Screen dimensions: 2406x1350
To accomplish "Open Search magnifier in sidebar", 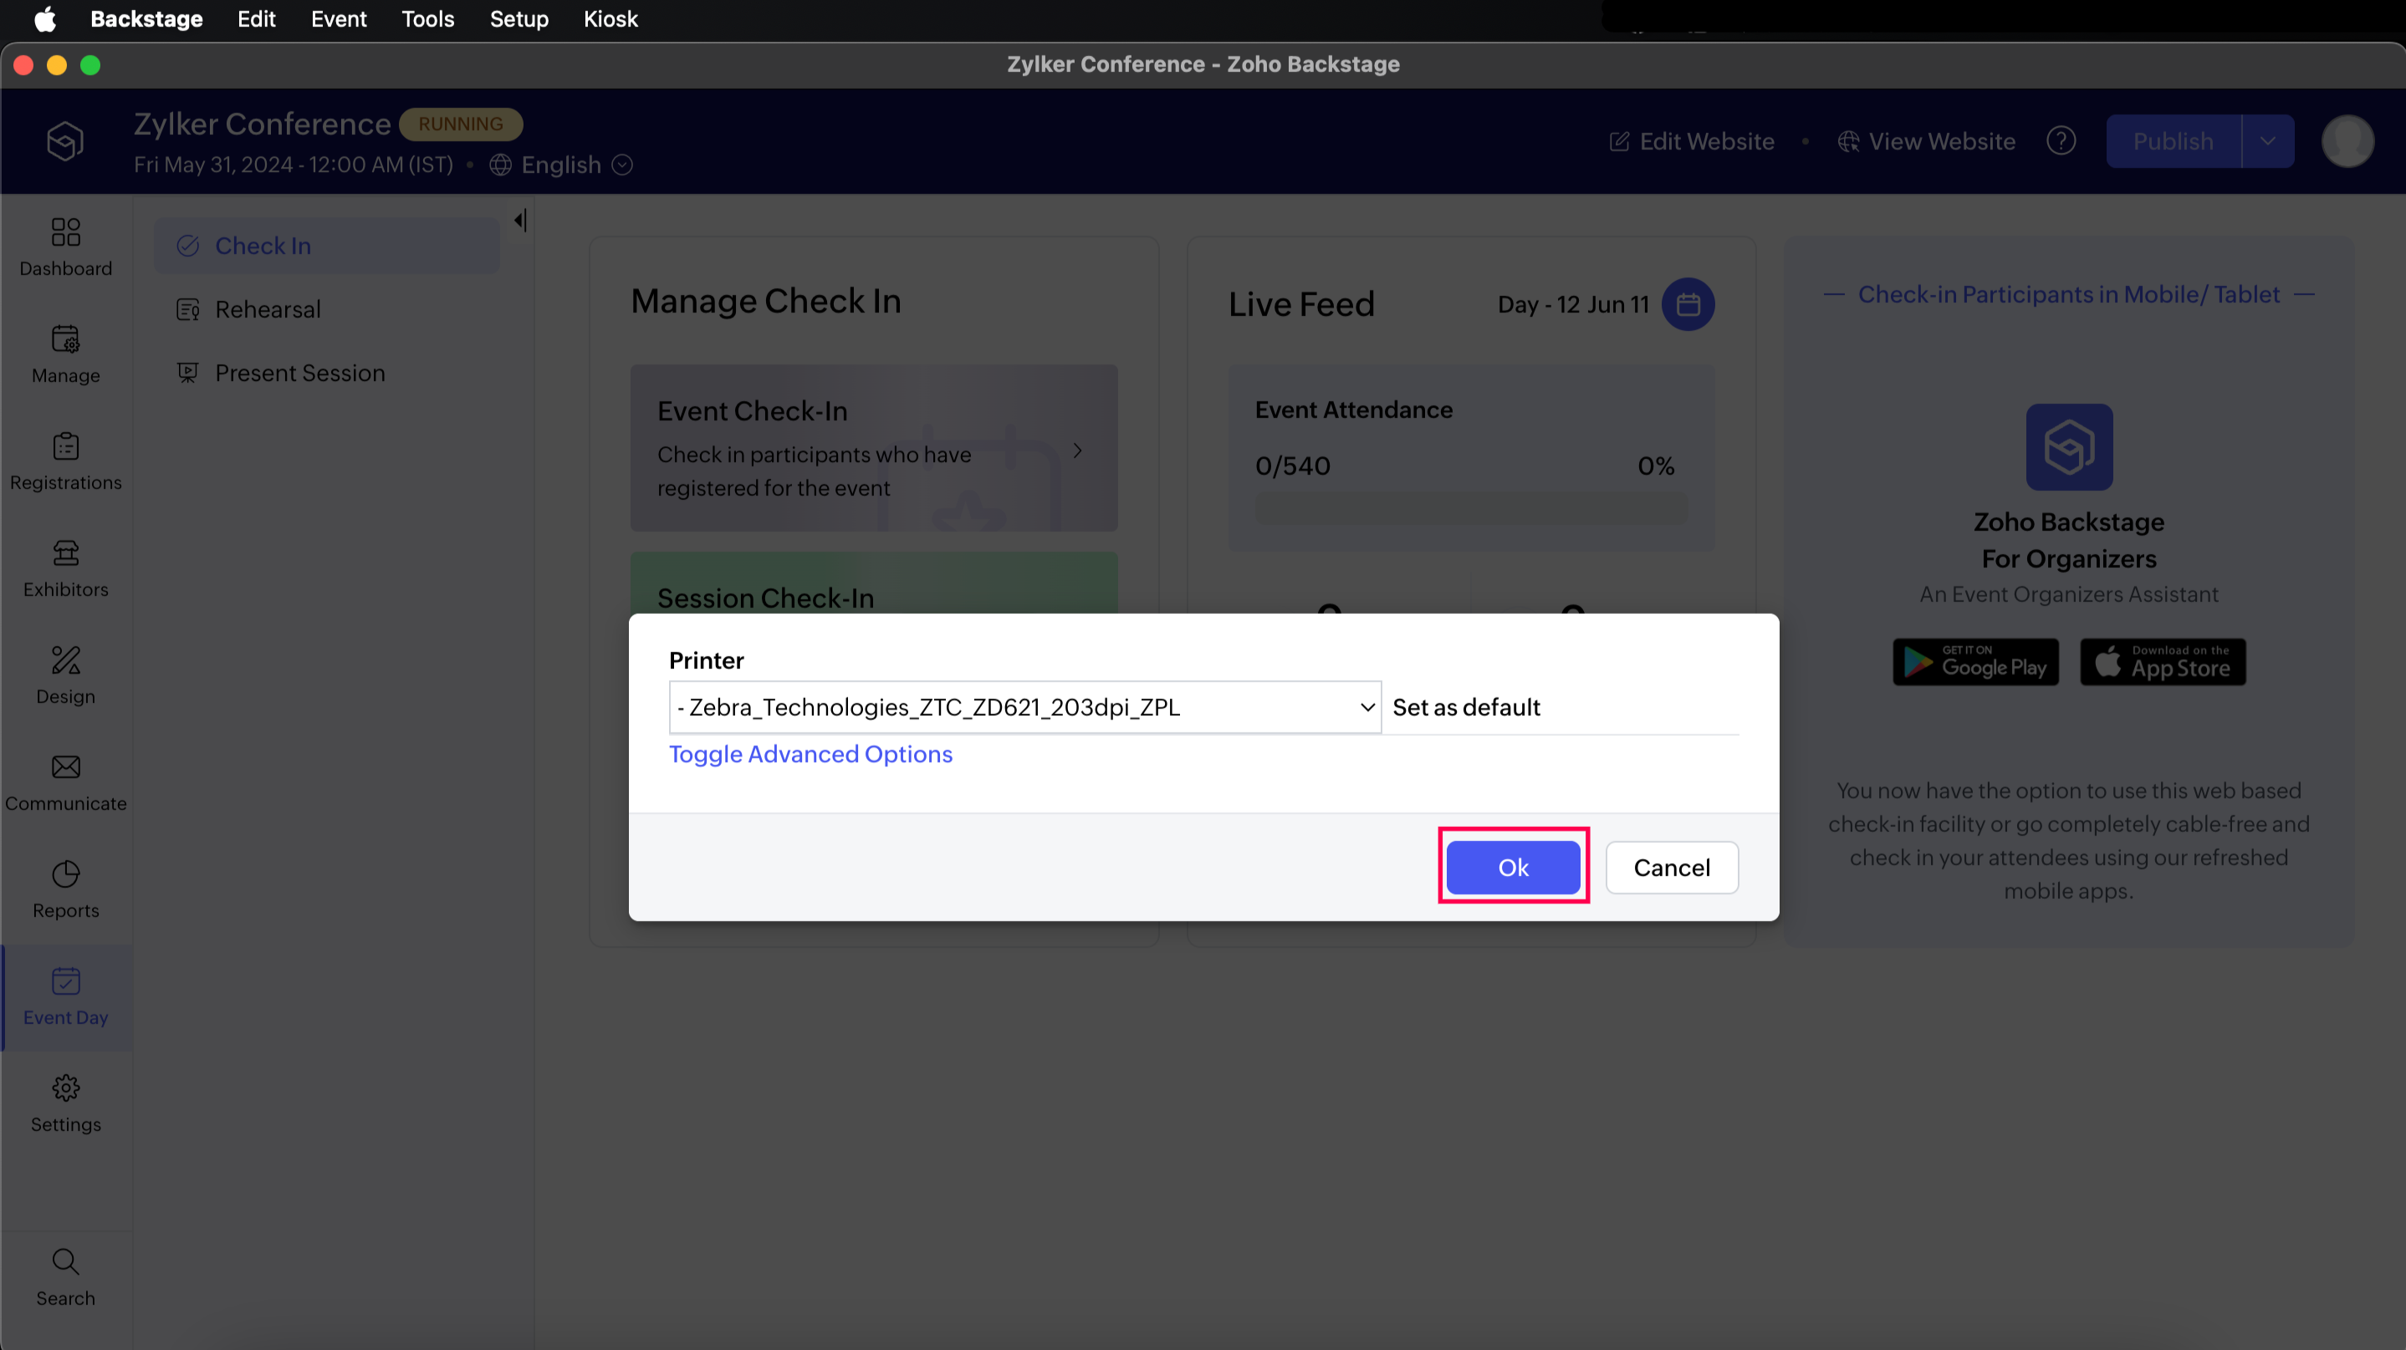I will click(x=65, y=1262).
